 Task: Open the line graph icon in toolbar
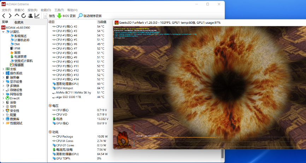point(37,16)
